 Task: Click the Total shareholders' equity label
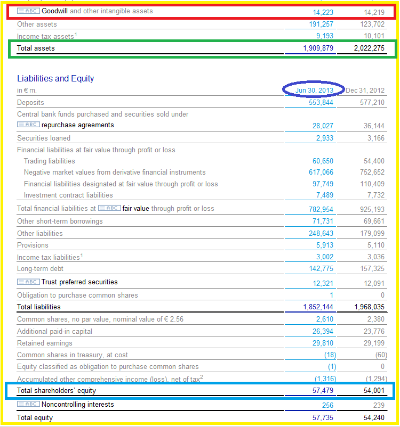pos(57,390)
